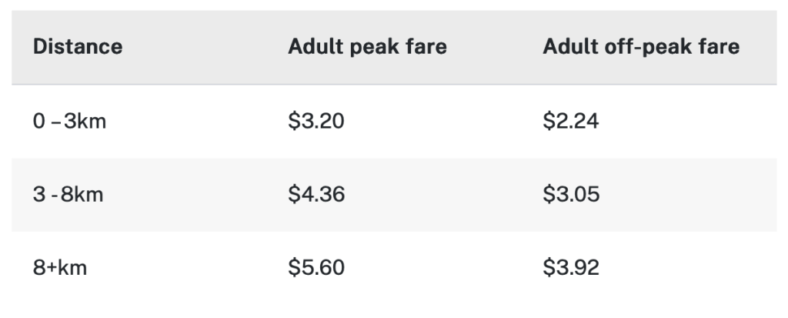Click the Adult off-peak fare header
The image size is (788, 318).
point(641,47)
